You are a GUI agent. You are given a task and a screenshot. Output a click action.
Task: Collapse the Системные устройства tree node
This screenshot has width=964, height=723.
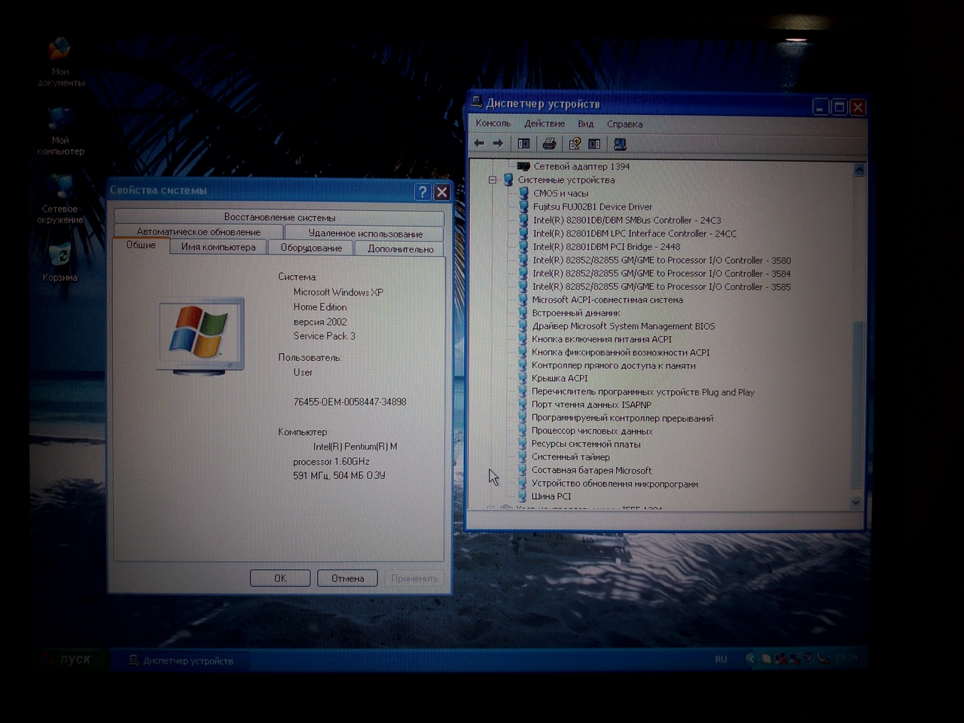[493, 180]
